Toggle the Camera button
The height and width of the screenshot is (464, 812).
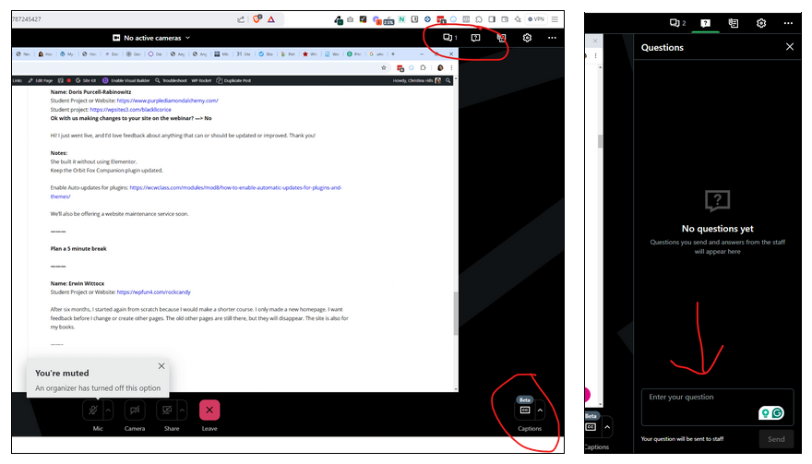click(x=135, y=410)
